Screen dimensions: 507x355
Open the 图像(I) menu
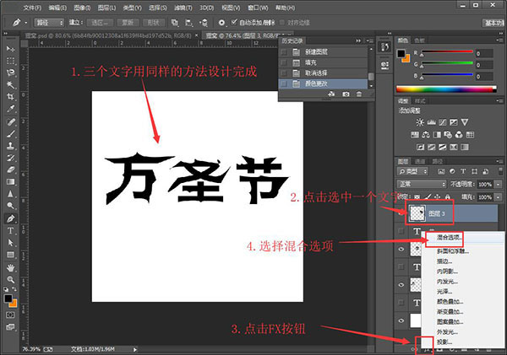point(82,8)
